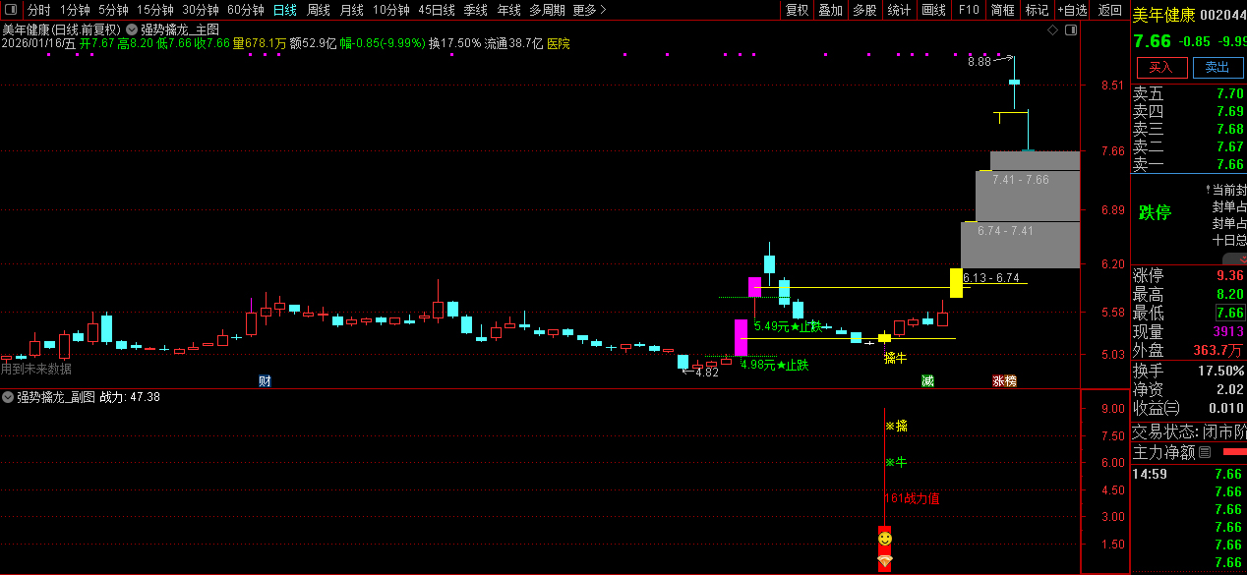Viewport: 1247px width, 575px height.
Task: Select the 季线 quarterly period
Action: click(x=476, y=10)
